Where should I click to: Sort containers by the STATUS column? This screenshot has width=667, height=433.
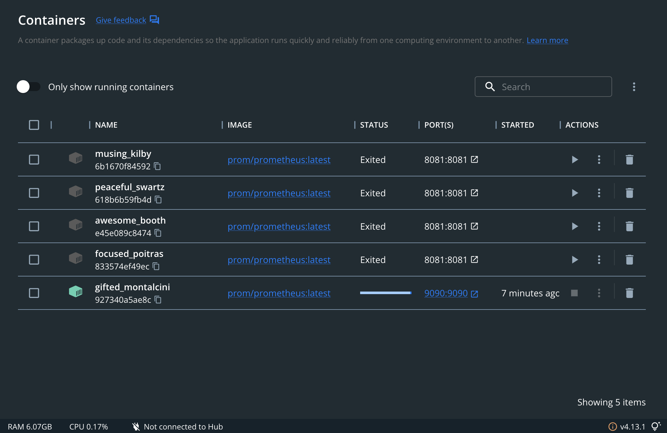click(374, 125)
